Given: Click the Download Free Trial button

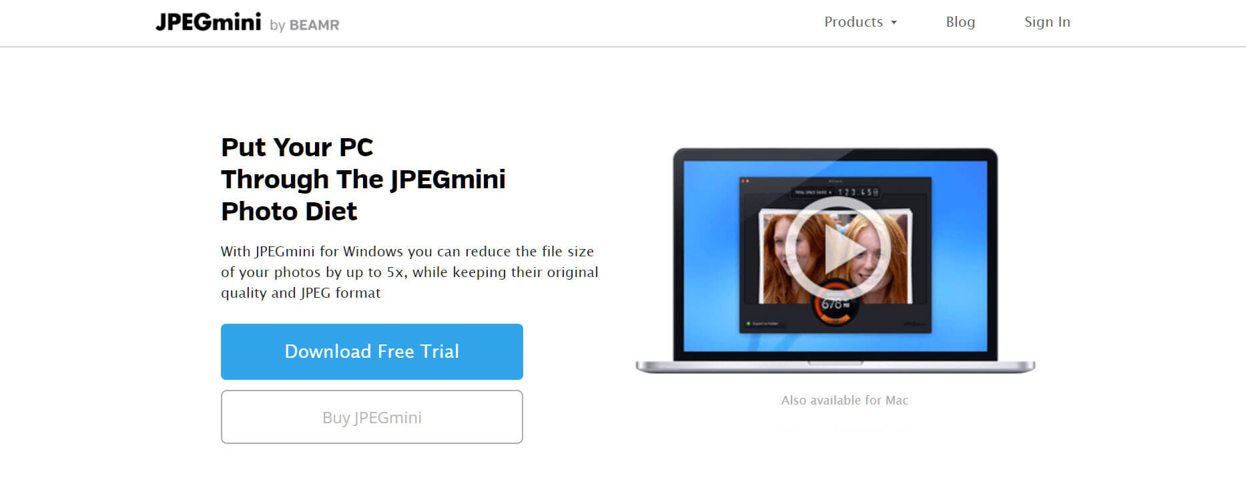Looking at the screenshot, I should pos(372,352).
